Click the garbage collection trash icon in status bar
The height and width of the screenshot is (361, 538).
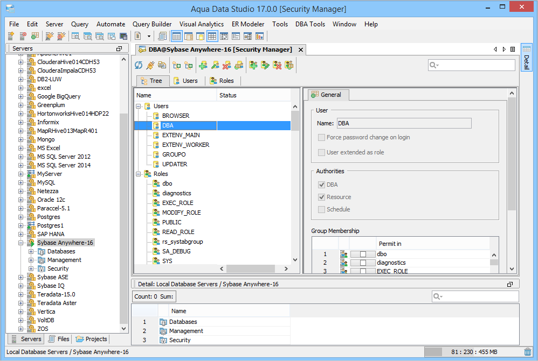click(528, 352)
